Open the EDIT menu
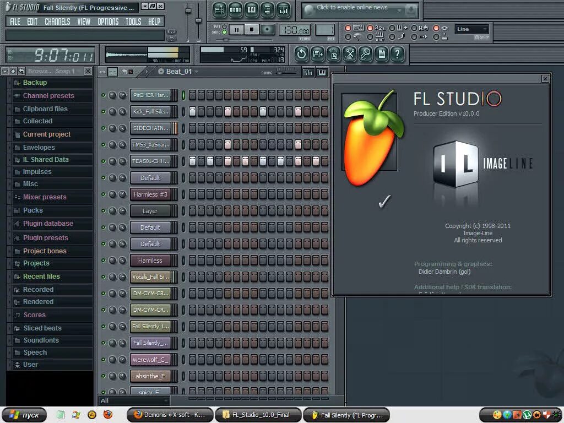 pyautogui.click(x=32, y=21)
